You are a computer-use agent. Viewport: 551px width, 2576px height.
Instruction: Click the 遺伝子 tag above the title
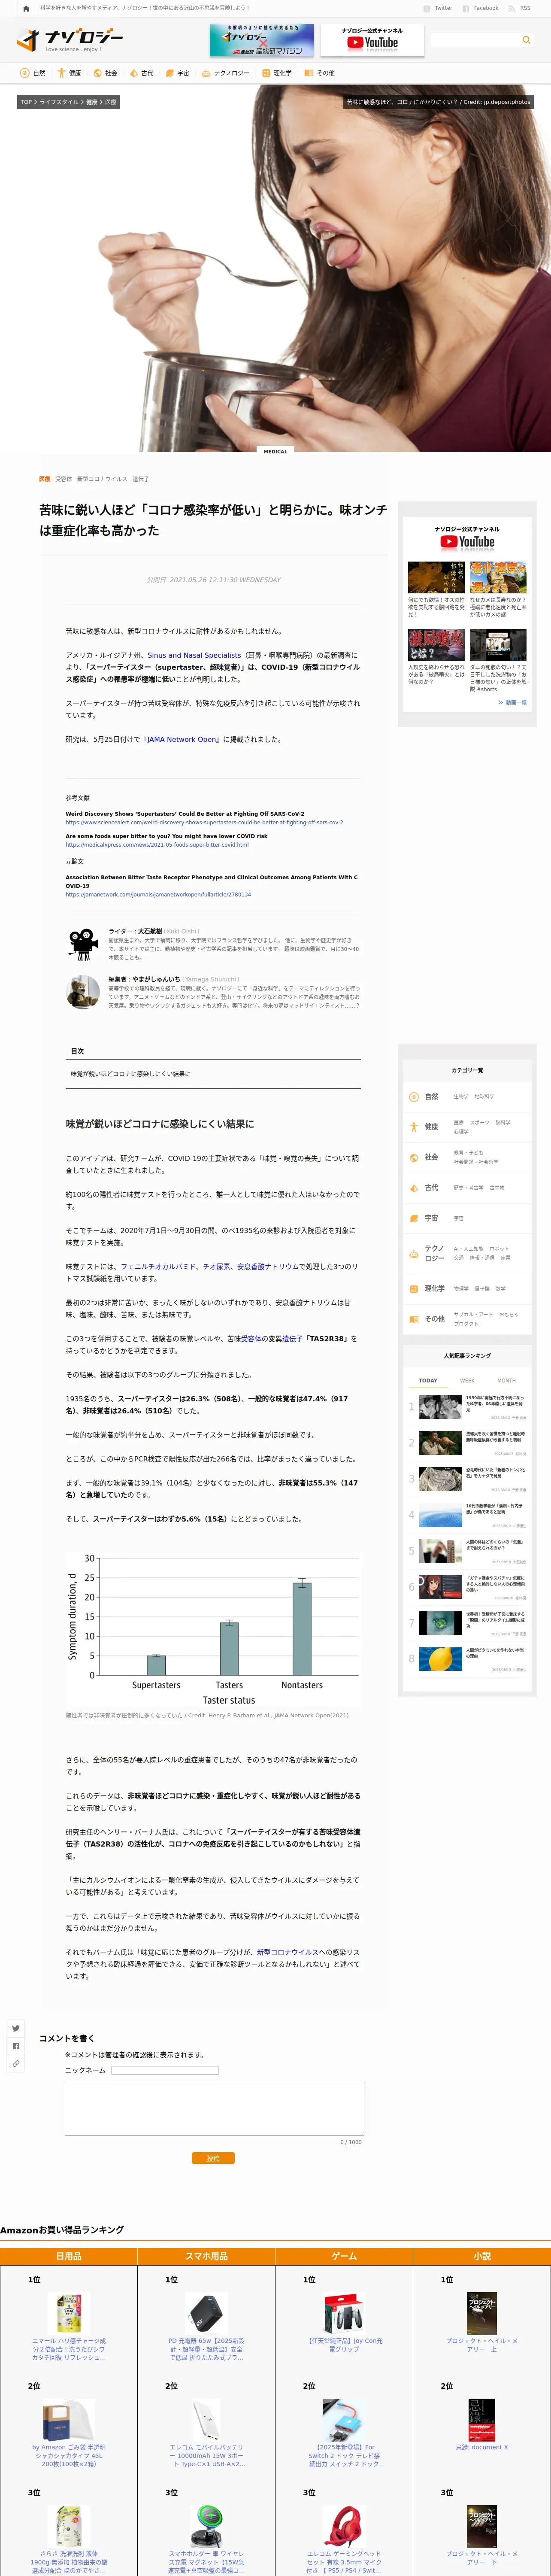(x=141, y=479)
